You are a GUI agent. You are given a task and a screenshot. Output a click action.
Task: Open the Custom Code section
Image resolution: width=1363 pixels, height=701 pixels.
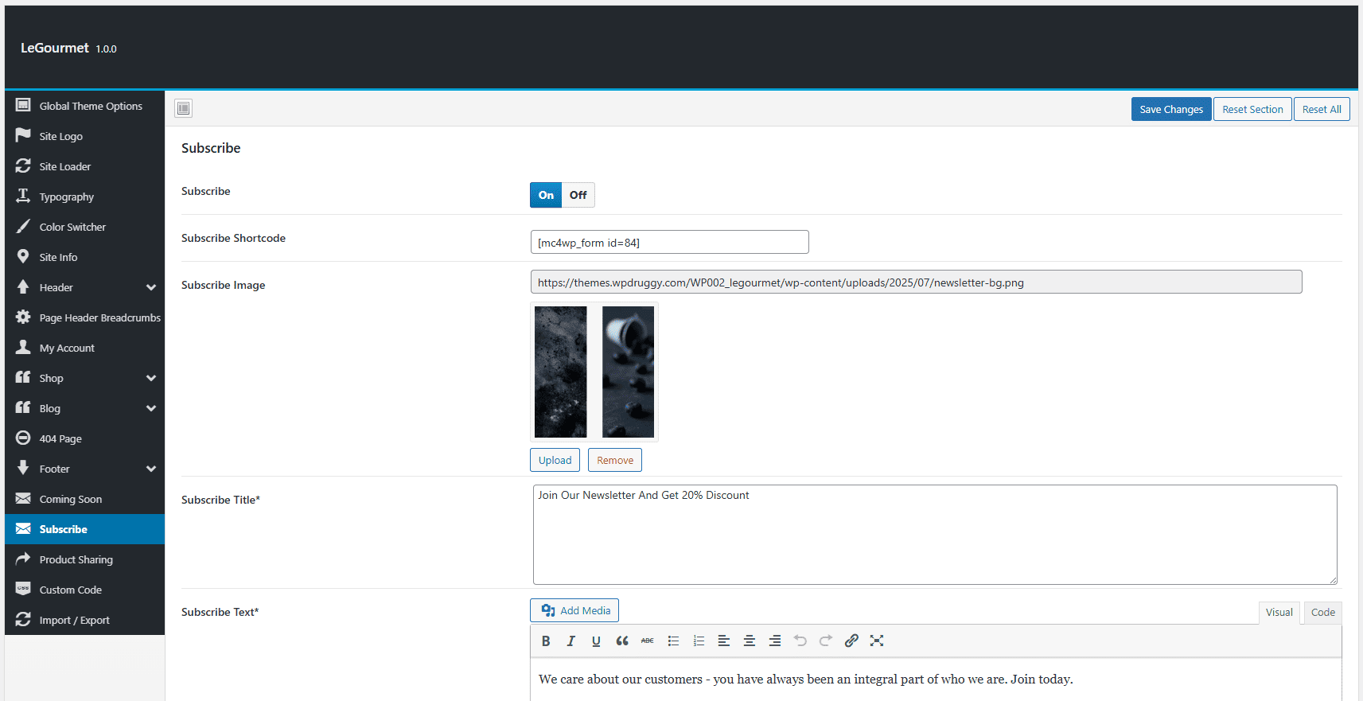(x=84, y=590)
